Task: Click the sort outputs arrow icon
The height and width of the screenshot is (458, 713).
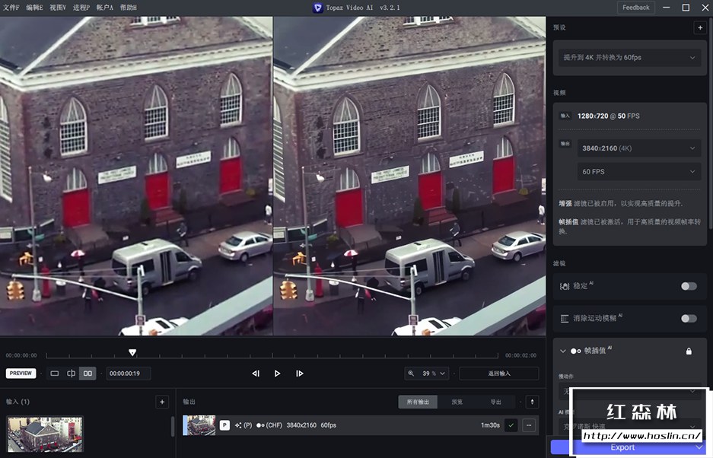Action: point(533,402)
